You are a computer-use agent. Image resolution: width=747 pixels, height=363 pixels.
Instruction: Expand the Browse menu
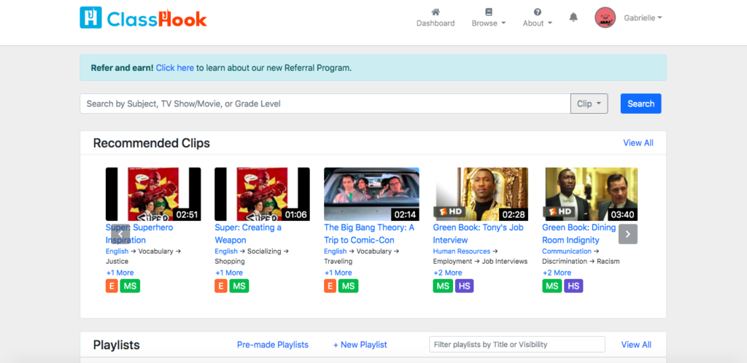[x=489, y=18]
